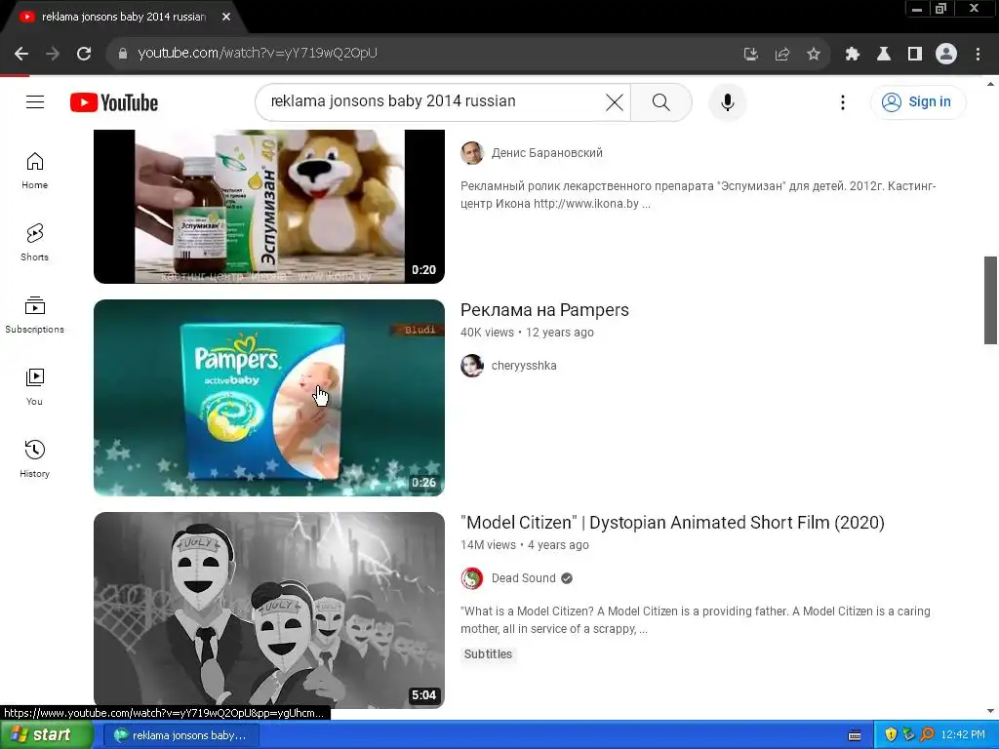Open the Pampers video thumbnail
The image size is (999, 749).
(269, 398)
